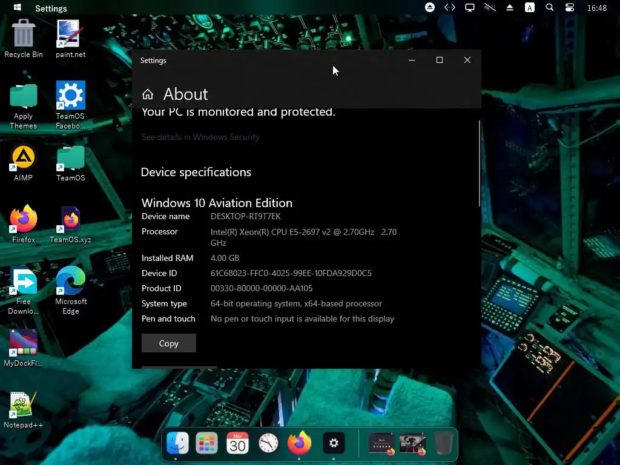
Task: Open the second minimized window thumbnail in dock
Action: coord(412,444)
